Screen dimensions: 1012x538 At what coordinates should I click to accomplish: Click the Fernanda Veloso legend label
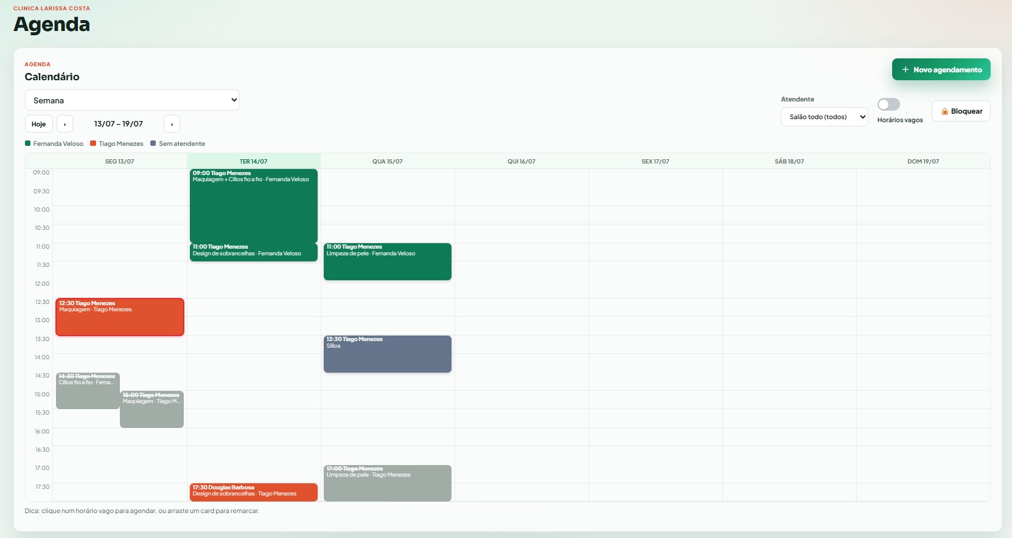(58, 143)
